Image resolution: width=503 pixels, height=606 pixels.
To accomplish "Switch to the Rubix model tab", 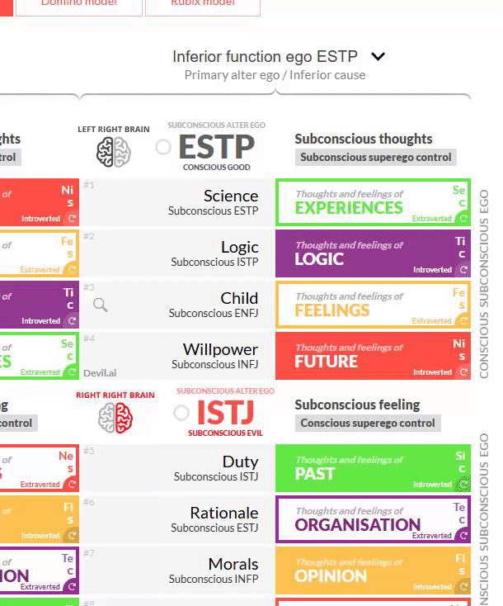I will tap(202, 5).
